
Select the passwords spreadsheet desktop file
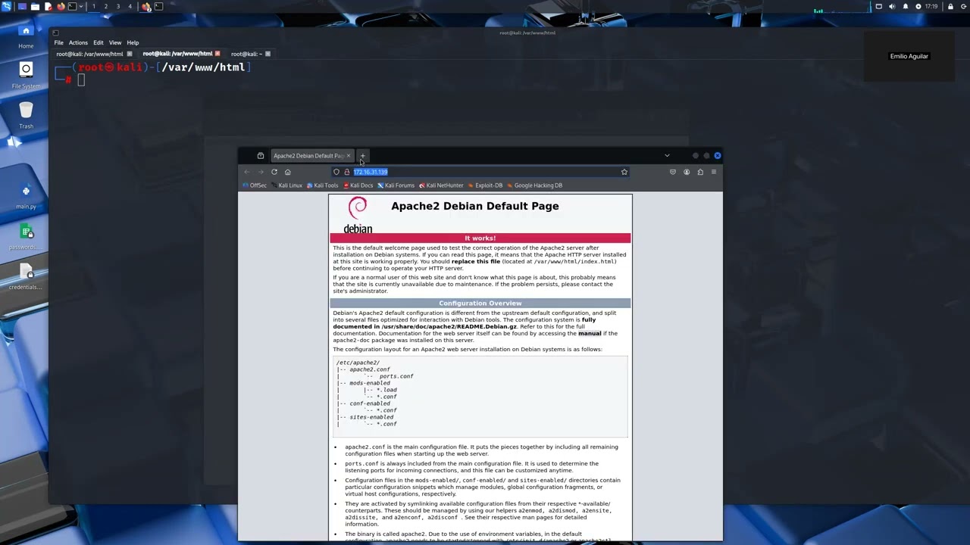(26, 236)
